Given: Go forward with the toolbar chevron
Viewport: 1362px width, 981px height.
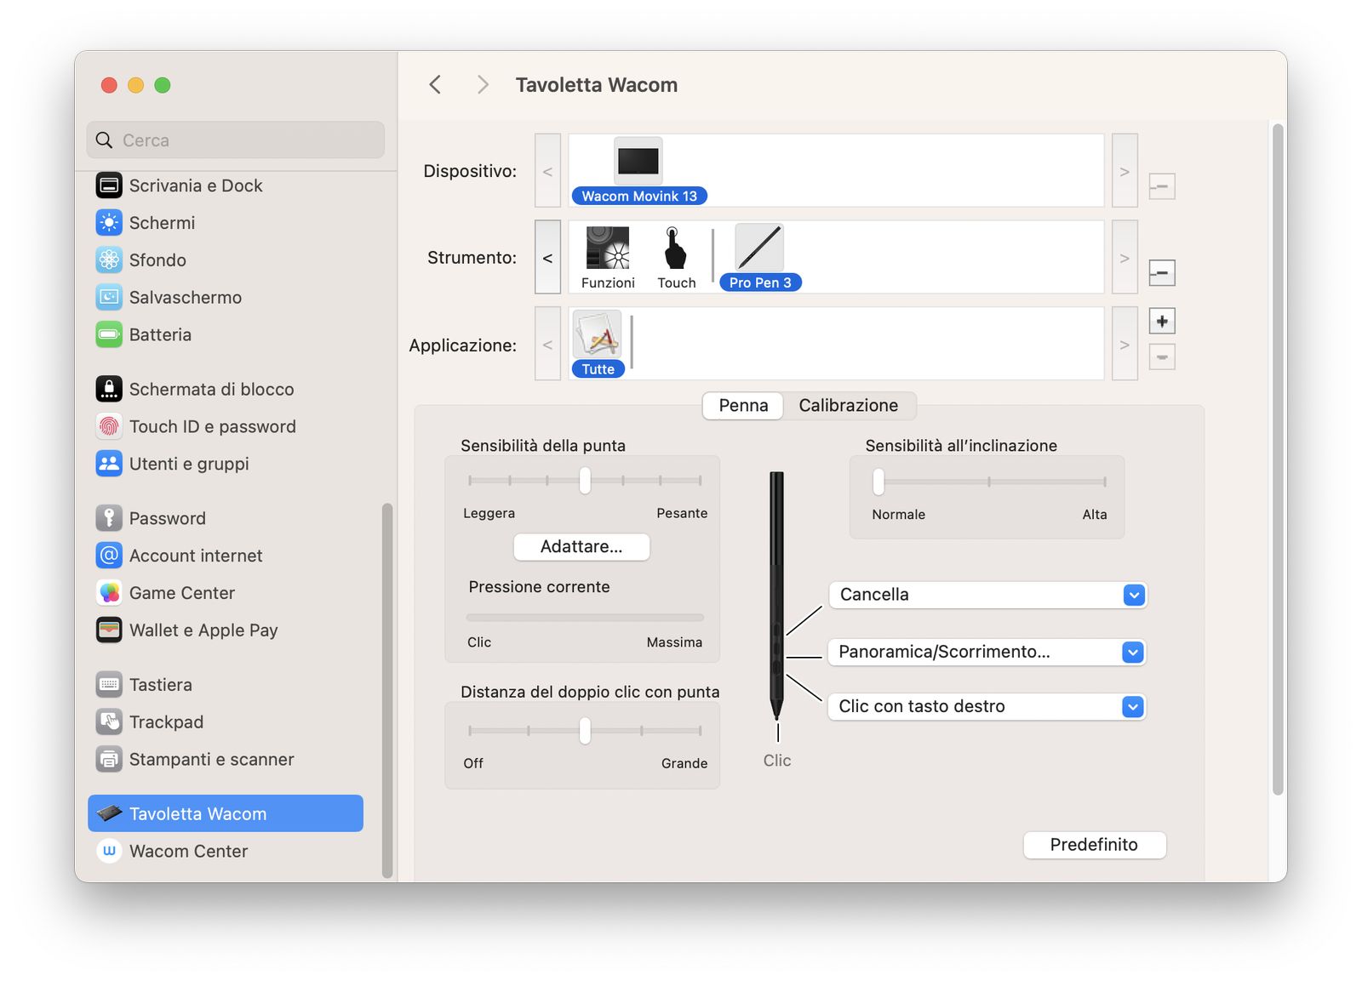Looking at the screenshot, I should (x=483, y=84).
